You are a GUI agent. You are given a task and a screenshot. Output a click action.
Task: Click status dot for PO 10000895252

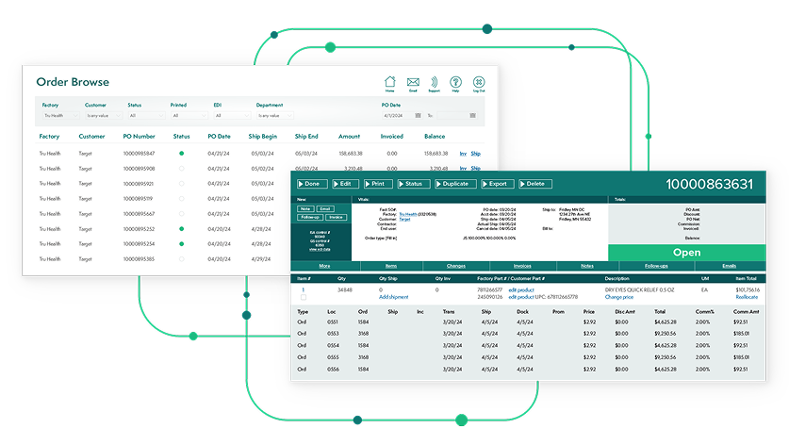tap(182, 229)
